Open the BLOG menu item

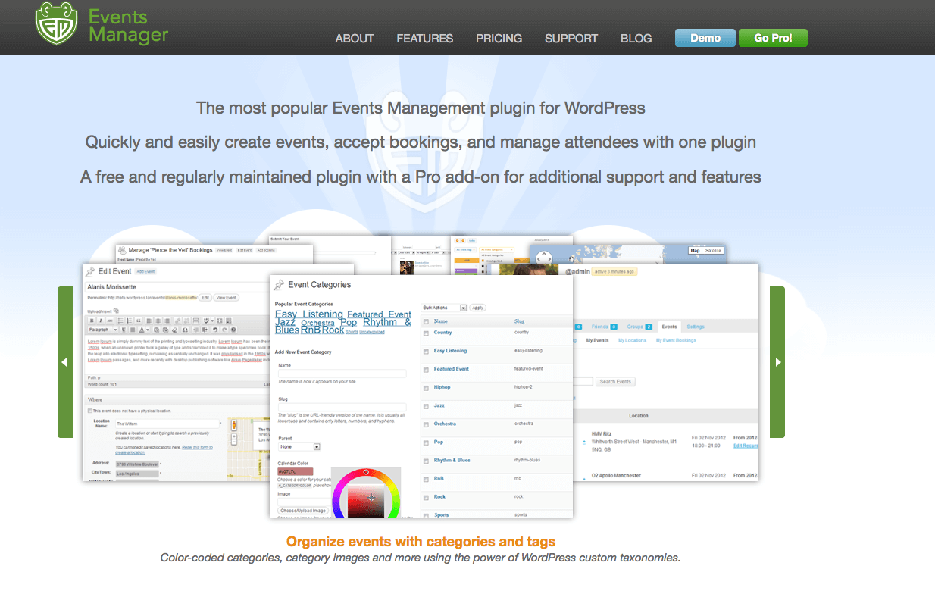[x=636, y=38]
